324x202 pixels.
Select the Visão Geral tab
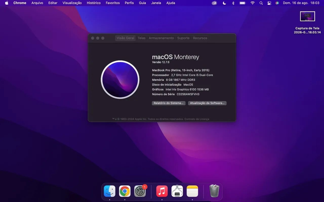coord(125,38)
